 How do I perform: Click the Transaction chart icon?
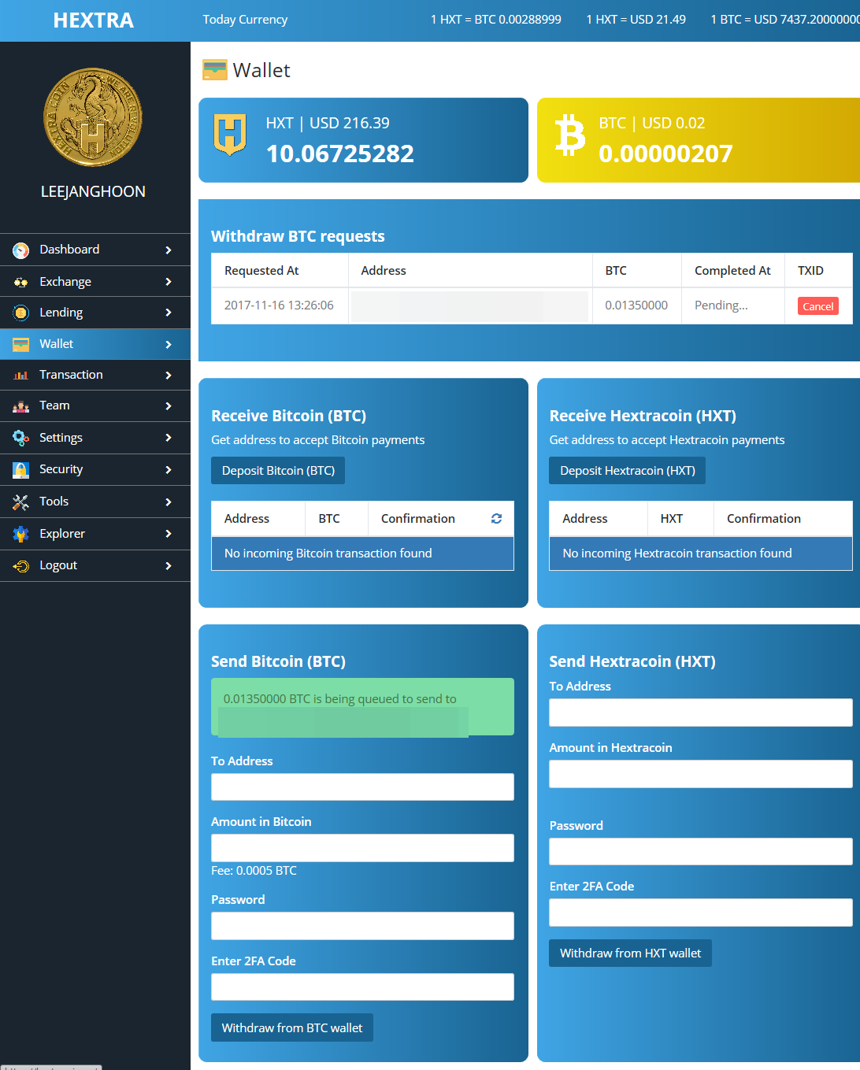click(x=21, y=375)
